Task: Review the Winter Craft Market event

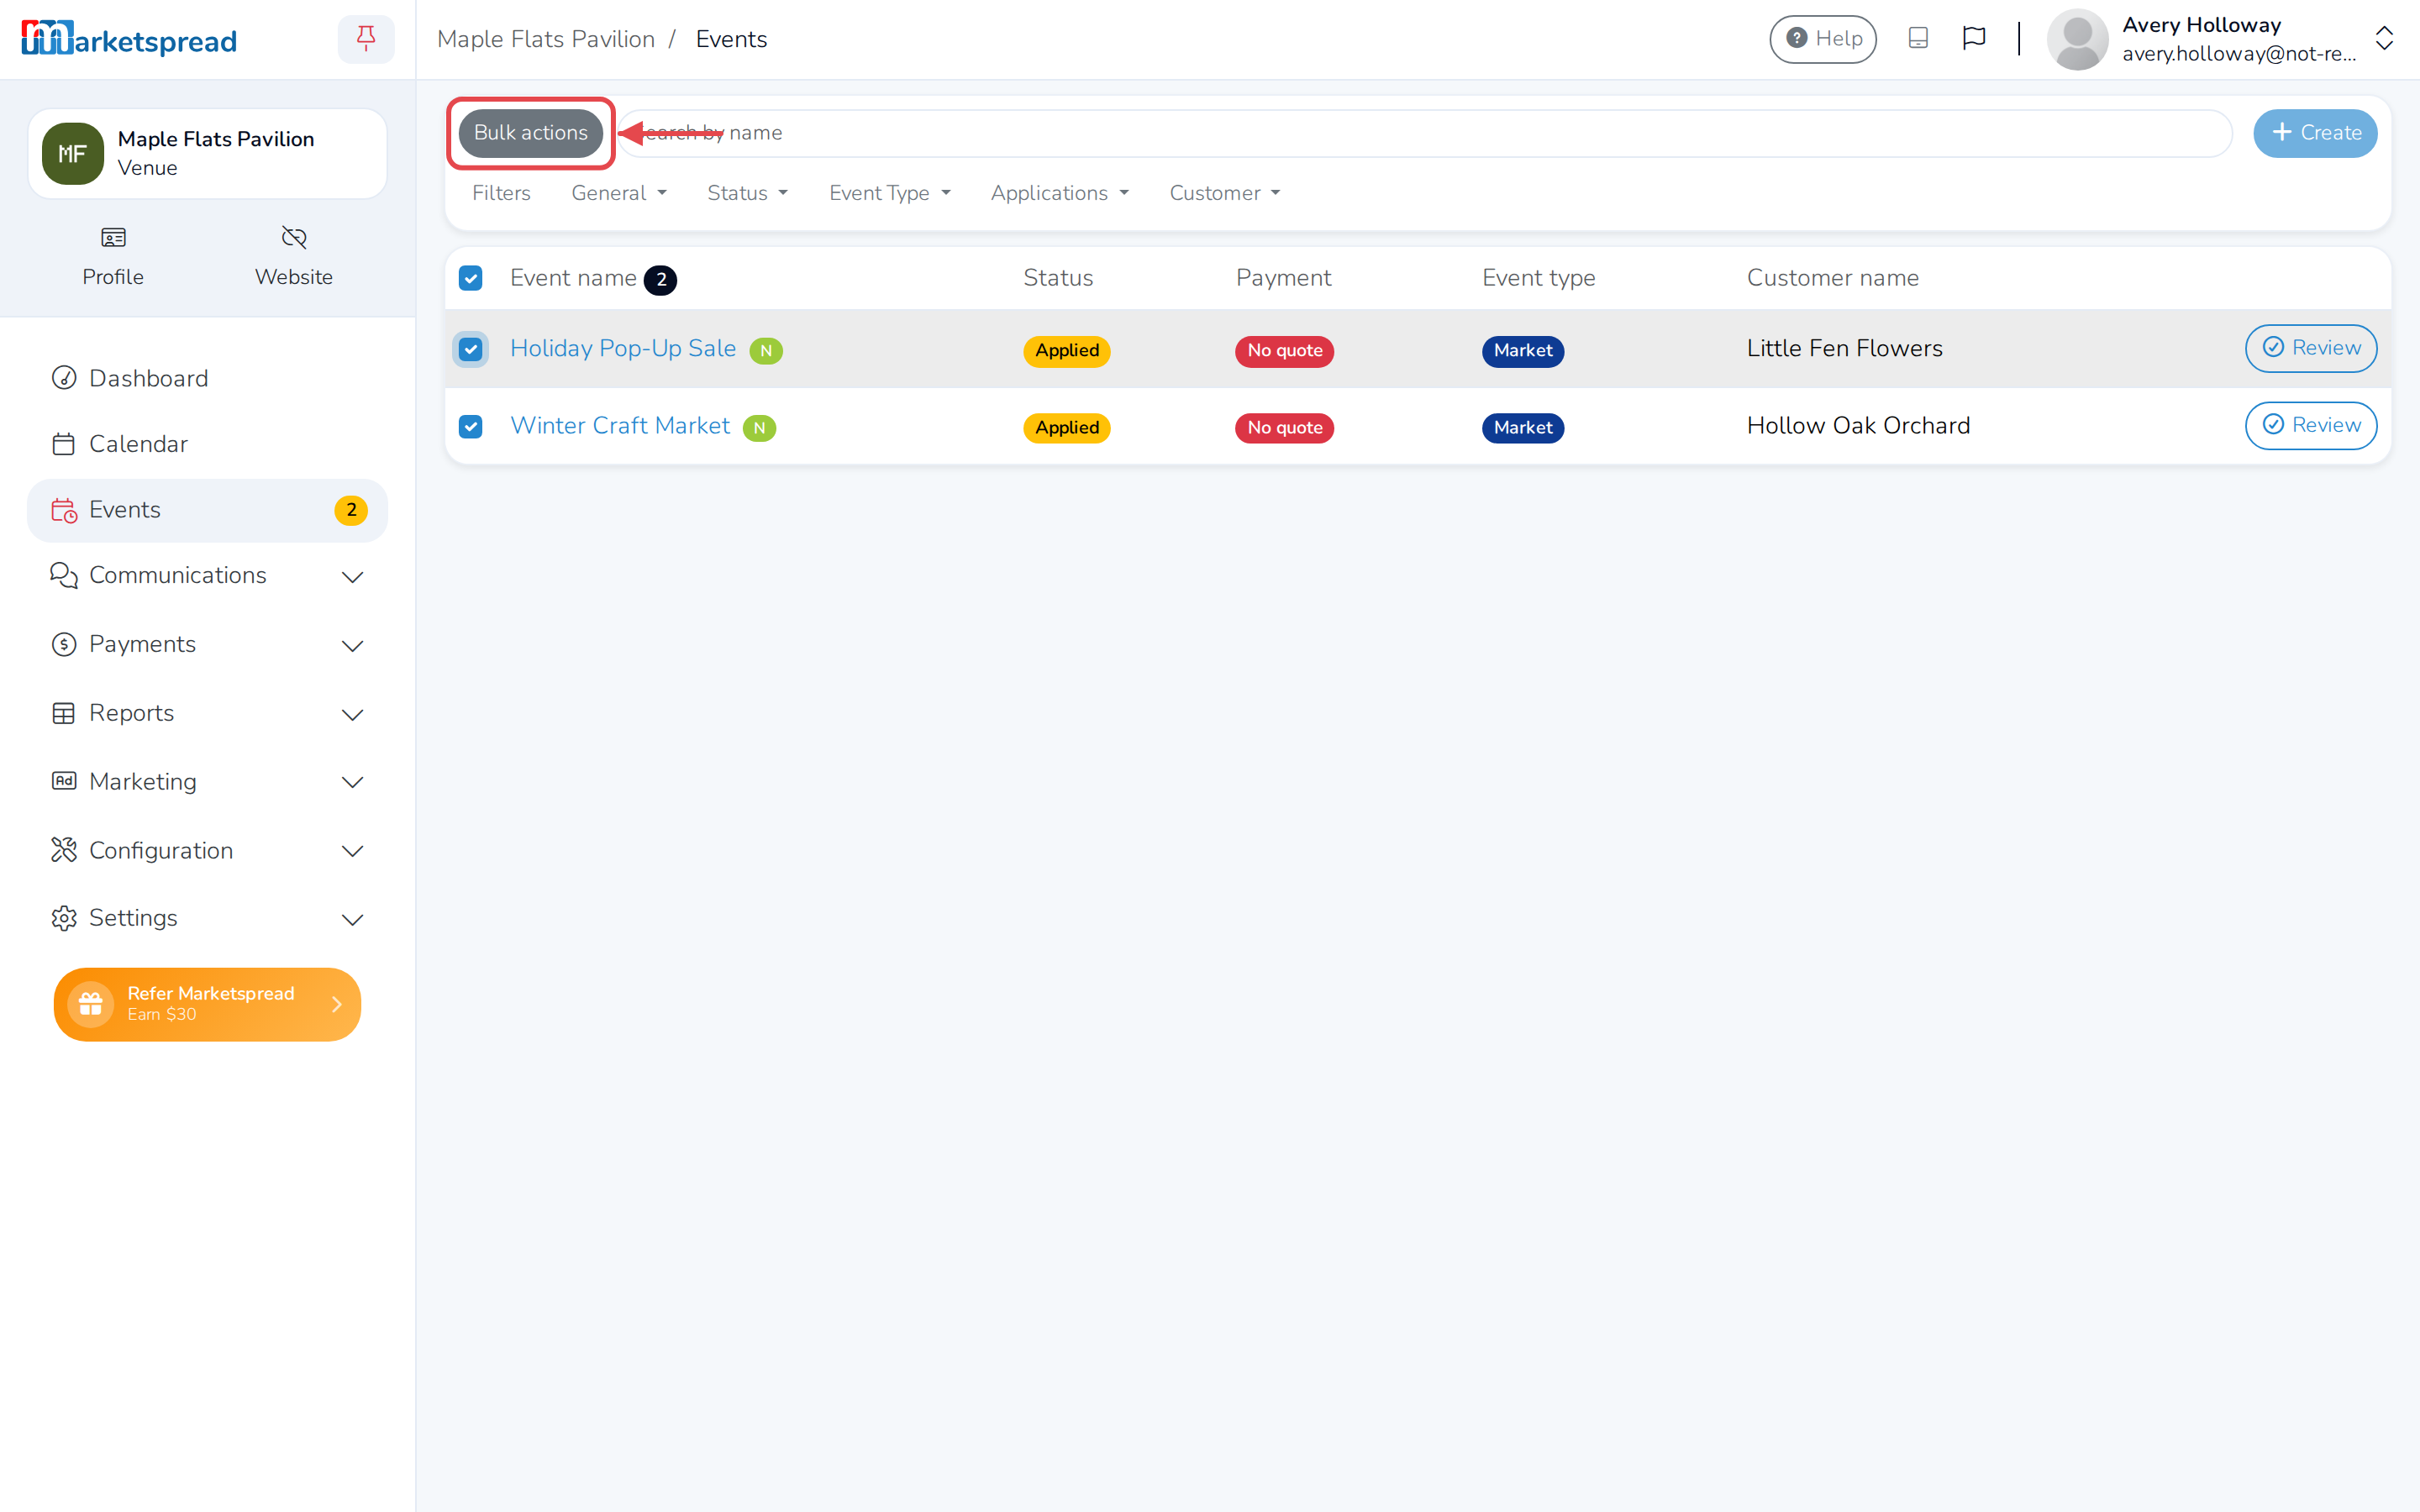Action: click(2311, 425)
